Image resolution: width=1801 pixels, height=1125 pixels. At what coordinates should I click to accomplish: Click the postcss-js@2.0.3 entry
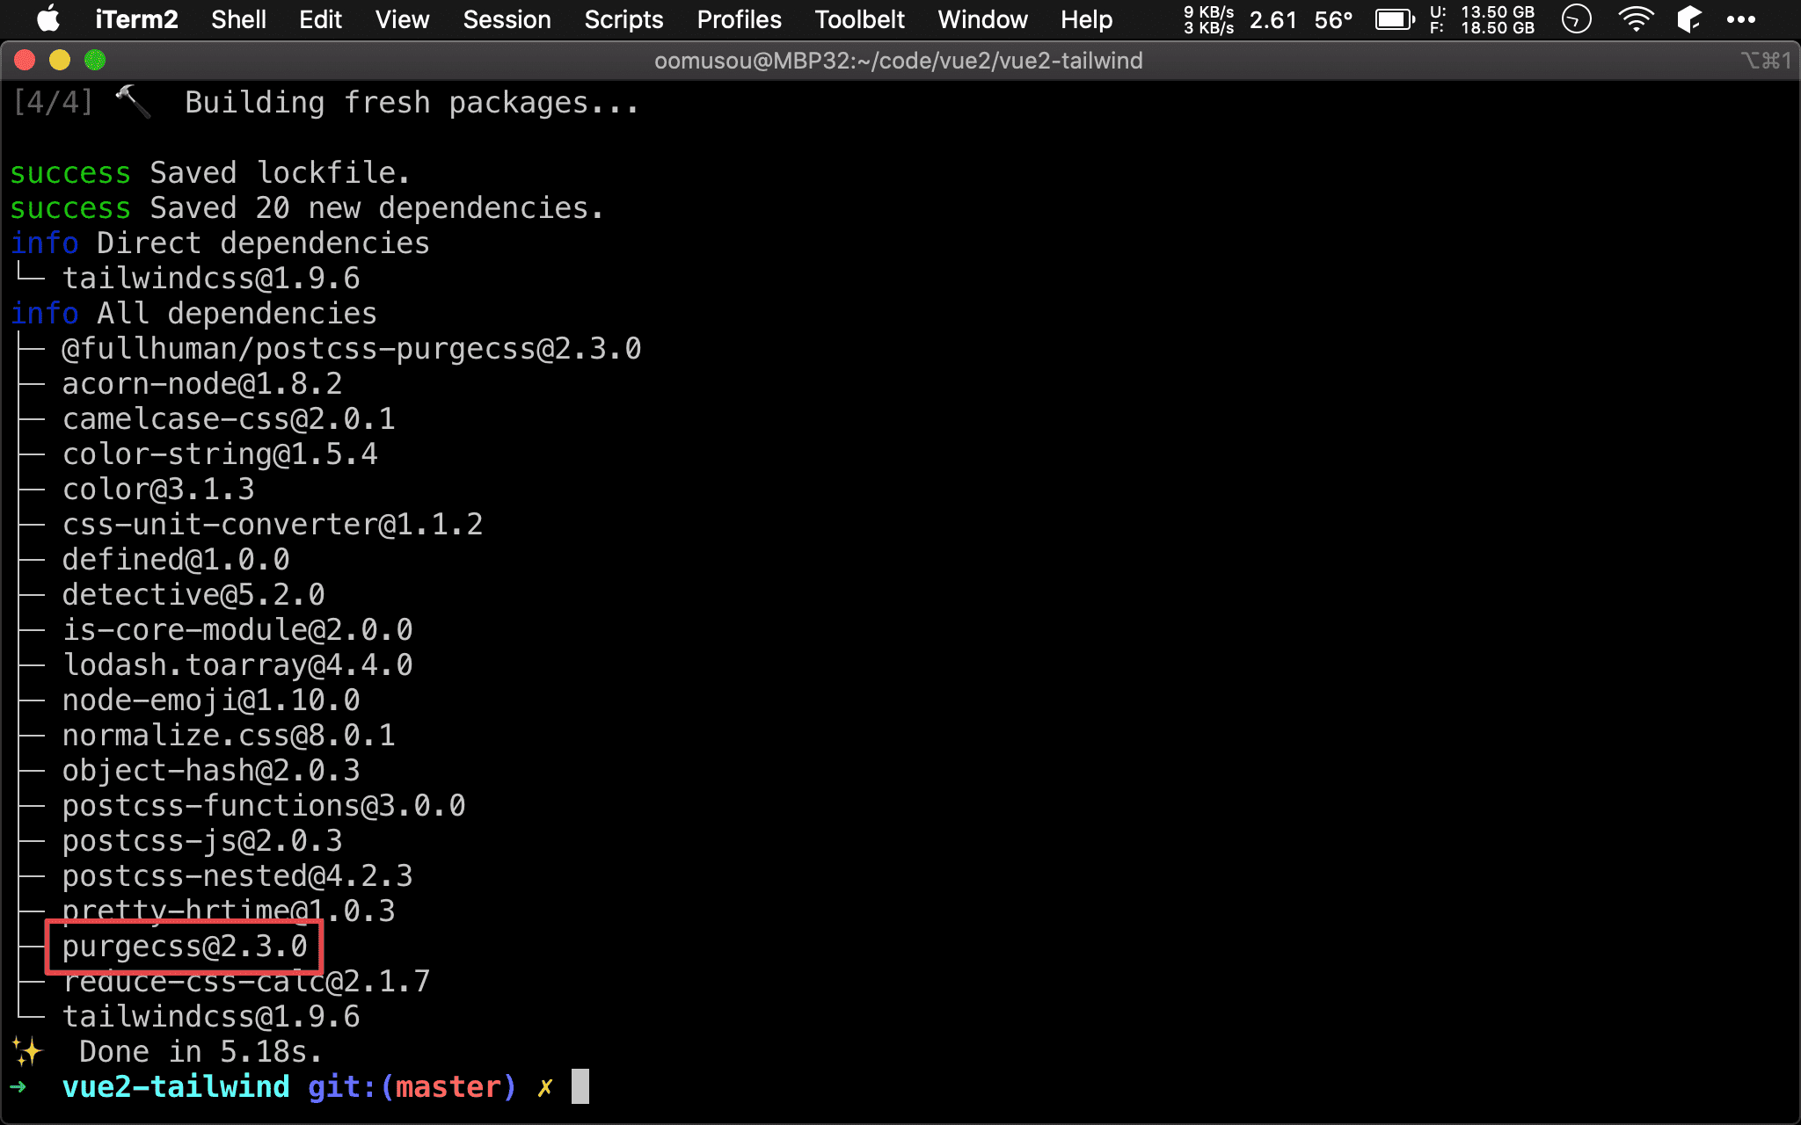coord(202,841)
